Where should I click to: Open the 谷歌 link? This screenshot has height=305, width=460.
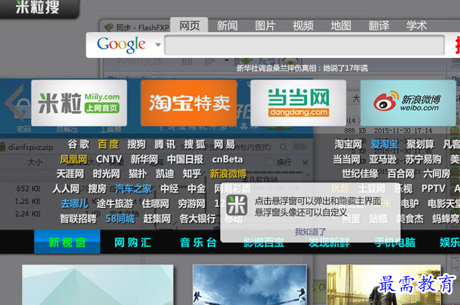click(78, 144)
